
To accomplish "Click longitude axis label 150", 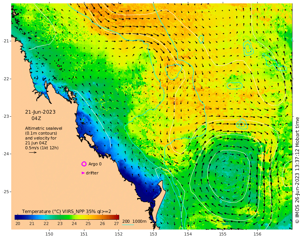I will click(x=49, y=234).
